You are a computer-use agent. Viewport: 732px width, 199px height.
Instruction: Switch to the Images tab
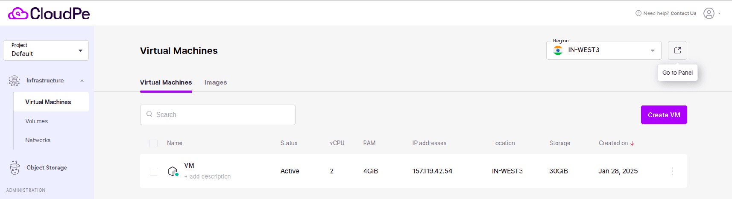click(x=216, y=82)
